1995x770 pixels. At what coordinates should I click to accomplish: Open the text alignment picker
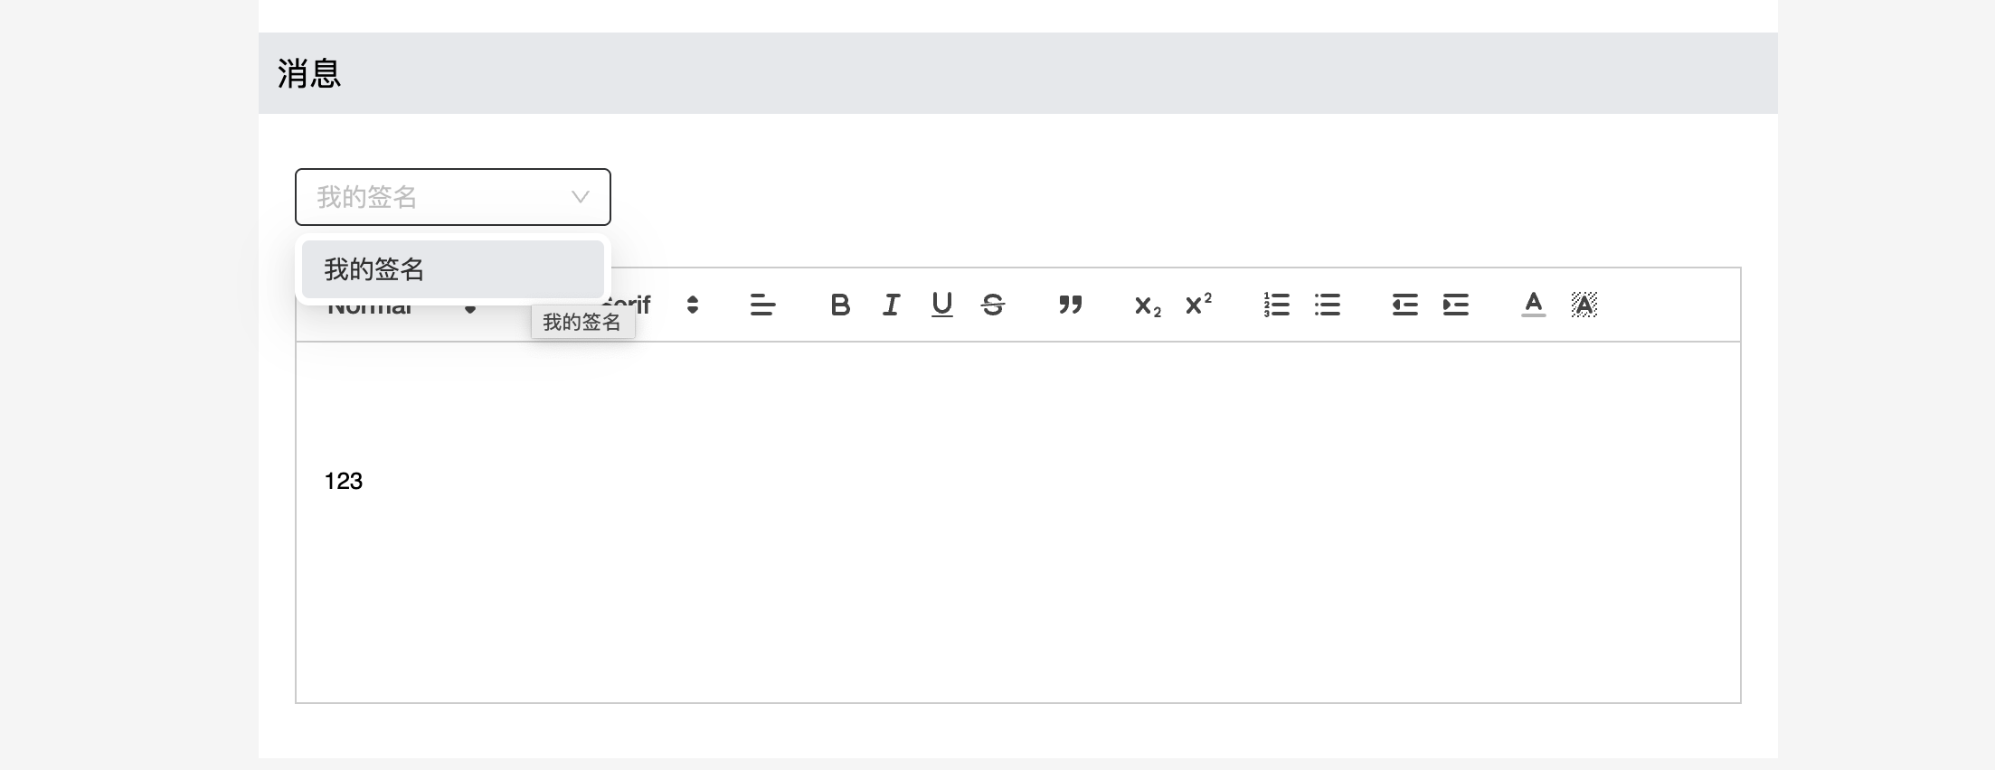pos(762,305)
